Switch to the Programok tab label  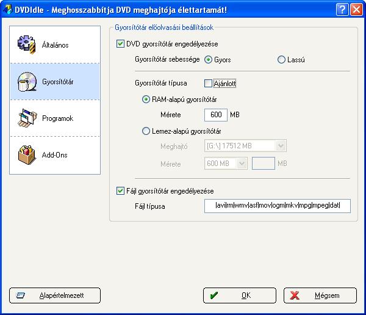pyautogui.click(x=58, y=118)
